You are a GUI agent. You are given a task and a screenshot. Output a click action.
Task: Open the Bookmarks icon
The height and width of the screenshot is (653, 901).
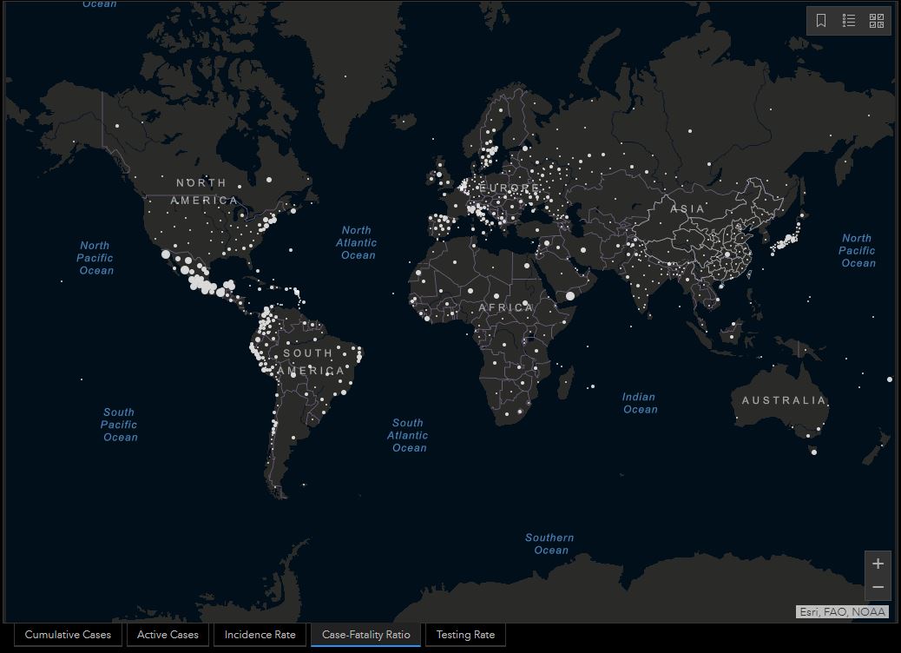821,21
